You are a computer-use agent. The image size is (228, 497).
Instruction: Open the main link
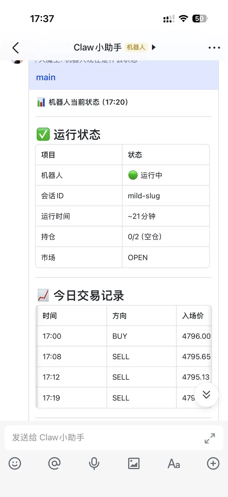[x=46, y=77]
